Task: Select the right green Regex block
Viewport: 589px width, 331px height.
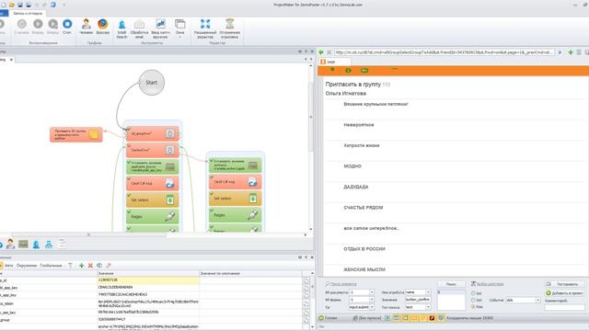Action: point(236,214)
